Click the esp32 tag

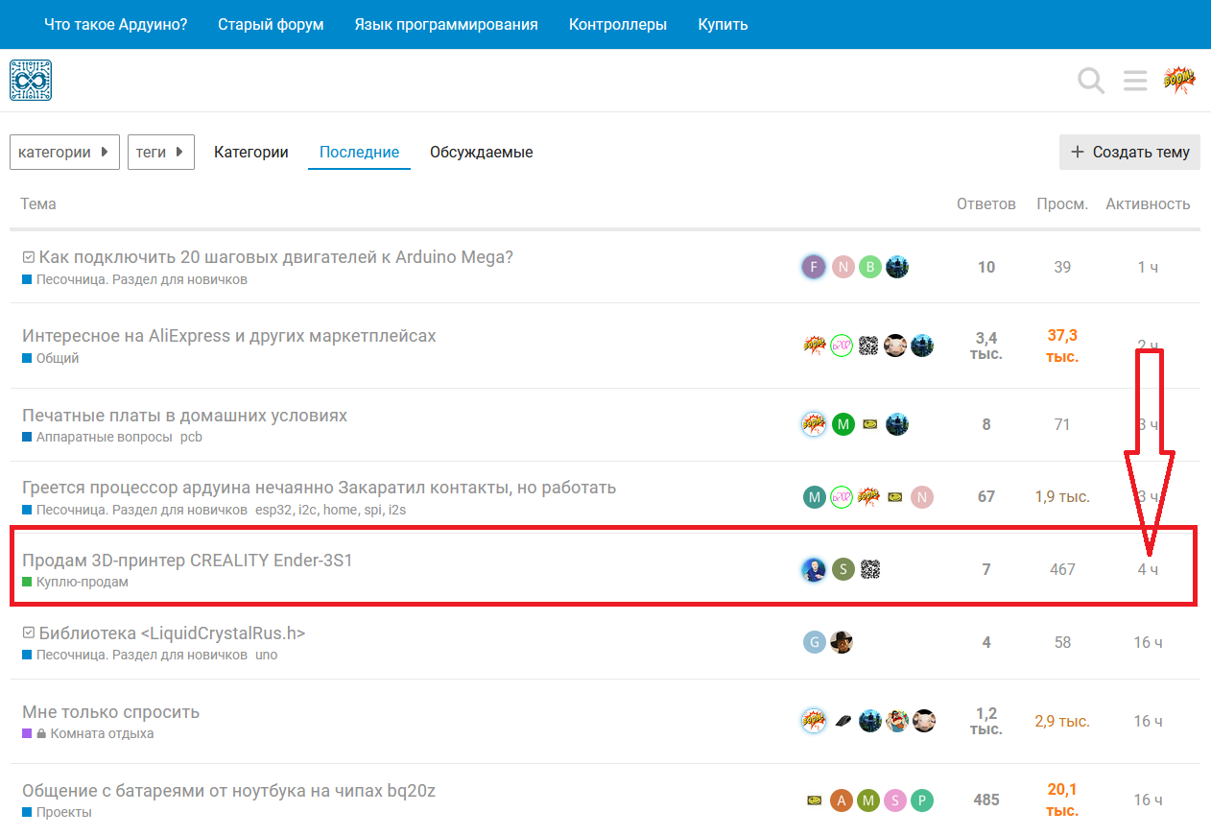273,510
